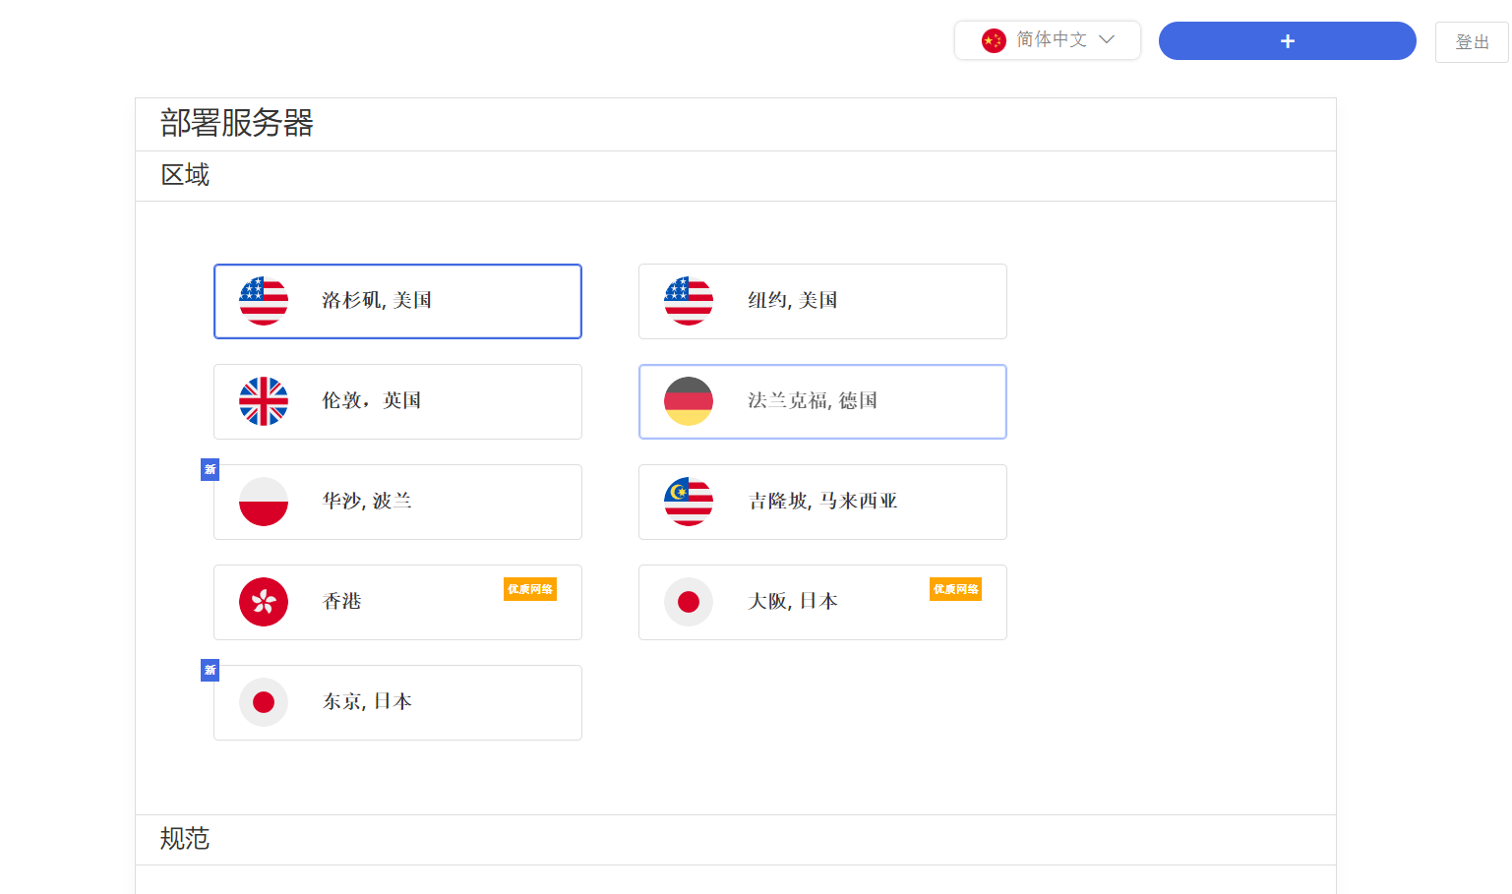Click the Hong Kong flag icon
This screenshot has height=894, width=1512.
[x=264, y=602]
